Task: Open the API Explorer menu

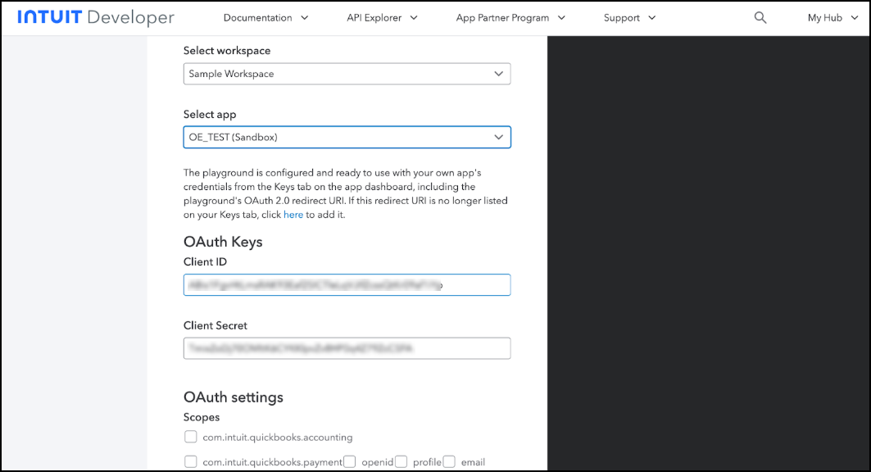Action: pyautogui.click(x=376, y=17)
